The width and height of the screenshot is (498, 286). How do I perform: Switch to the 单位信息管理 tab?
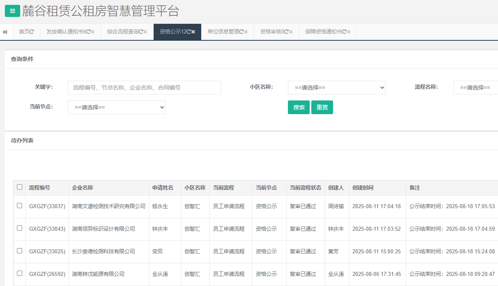click(223, 32)
